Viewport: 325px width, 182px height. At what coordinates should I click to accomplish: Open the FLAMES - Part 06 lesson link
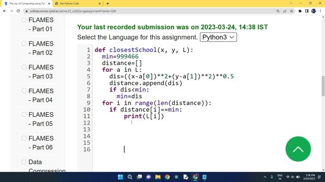pyautogui.click(x=41, y=143)
